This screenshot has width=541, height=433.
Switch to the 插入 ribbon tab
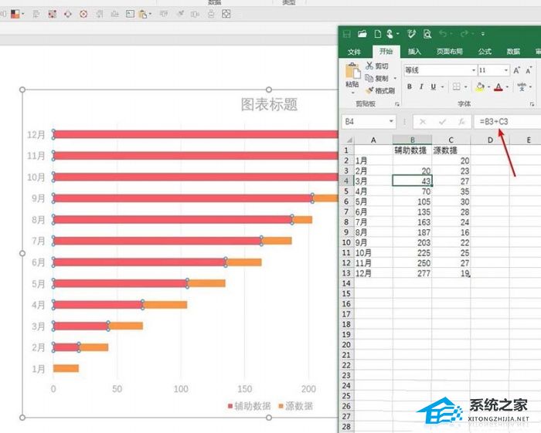[x=414, y=52]
